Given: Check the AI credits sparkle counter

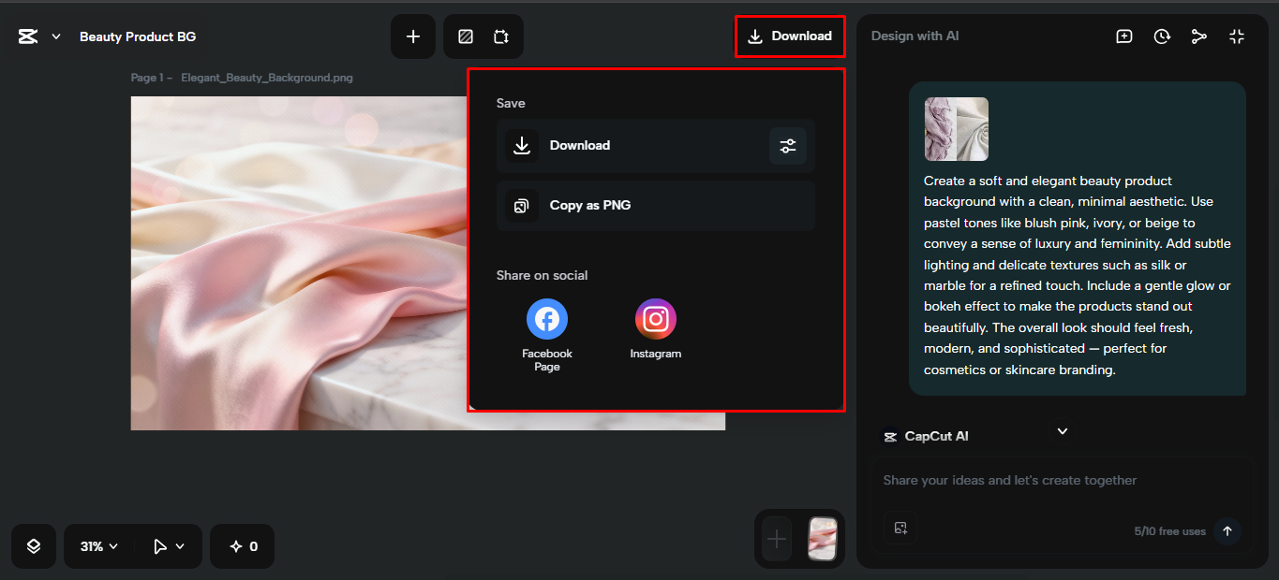Looking at the screenshot, I should point(242,545).
